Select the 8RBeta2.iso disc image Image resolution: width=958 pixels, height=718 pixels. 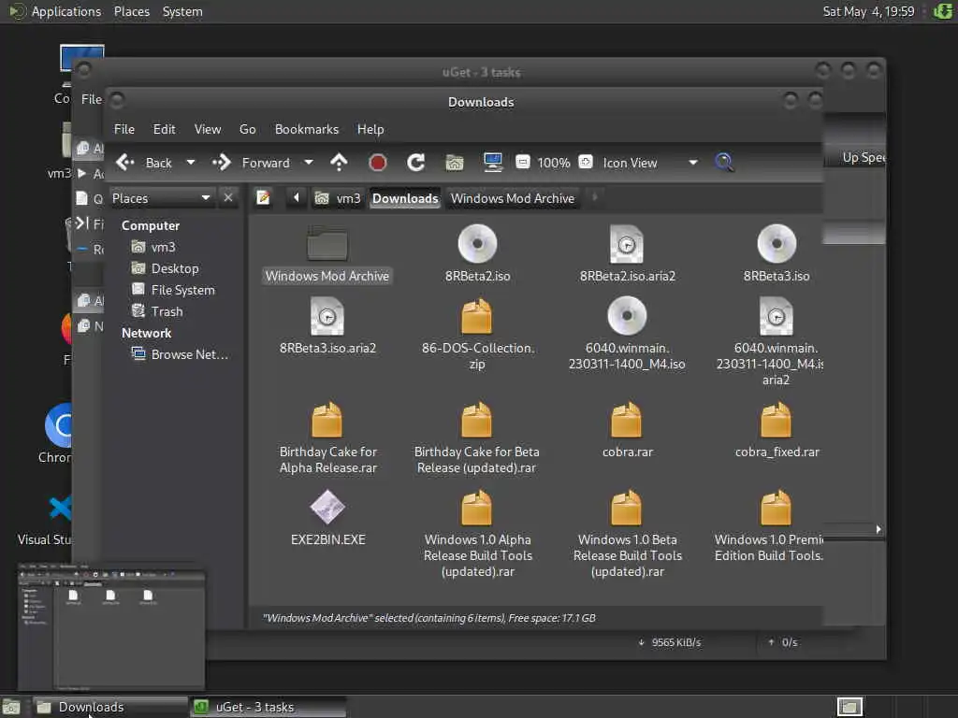click(x=477, y=253)
